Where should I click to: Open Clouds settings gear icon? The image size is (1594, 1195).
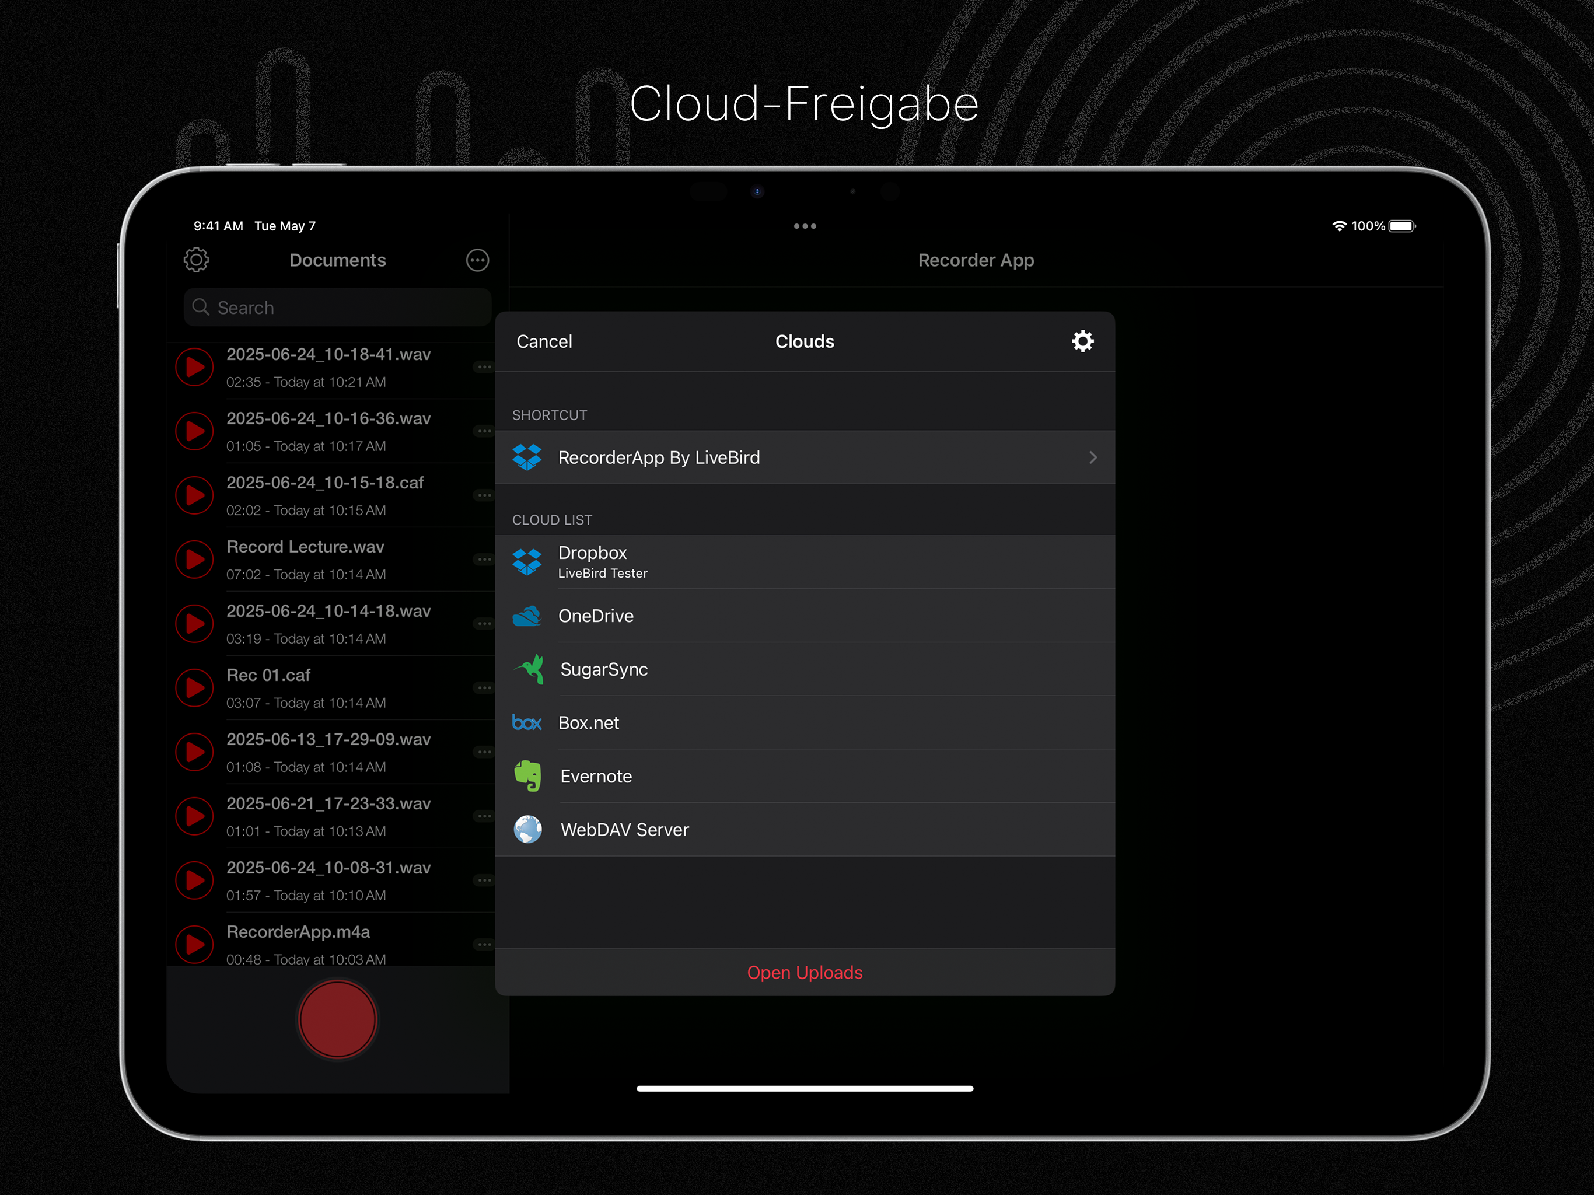1082,341
